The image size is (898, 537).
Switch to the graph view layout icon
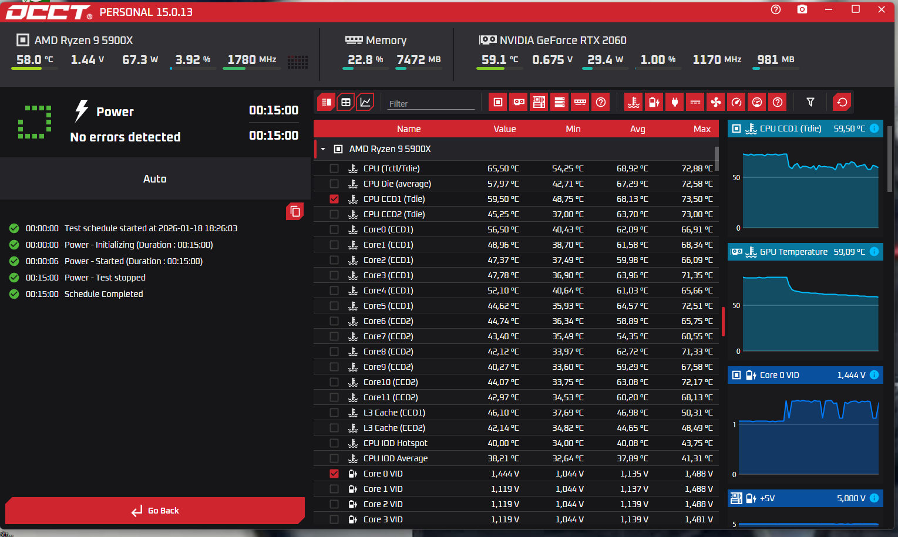(365, 102)
